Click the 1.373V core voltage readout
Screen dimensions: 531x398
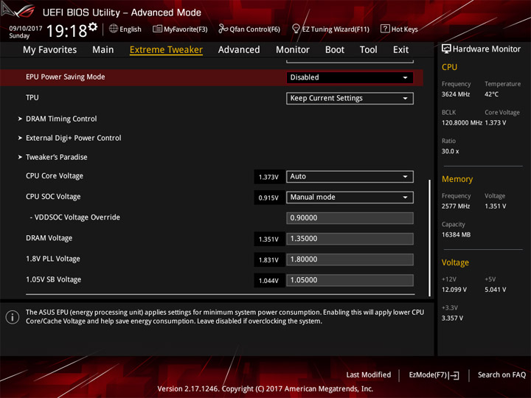click(x=268, y=177)
